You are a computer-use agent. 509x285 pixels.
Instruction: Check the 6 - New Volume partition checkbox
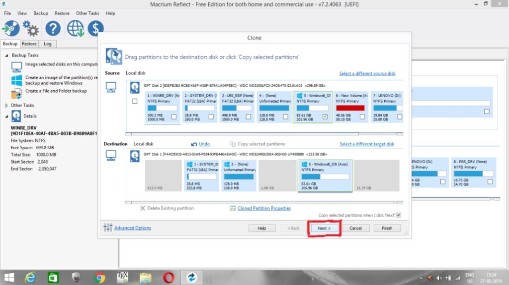tap(362, 116)
